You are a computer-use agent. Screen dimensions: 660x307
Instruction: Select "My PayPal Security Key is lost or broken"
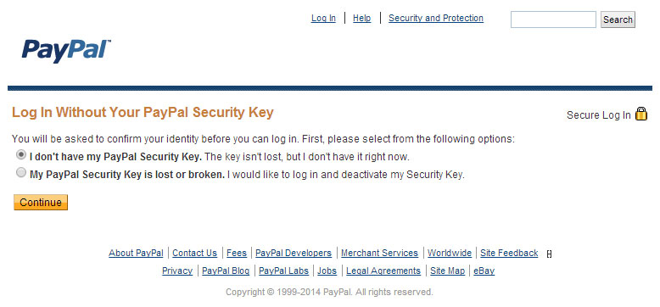coord(20,173)
